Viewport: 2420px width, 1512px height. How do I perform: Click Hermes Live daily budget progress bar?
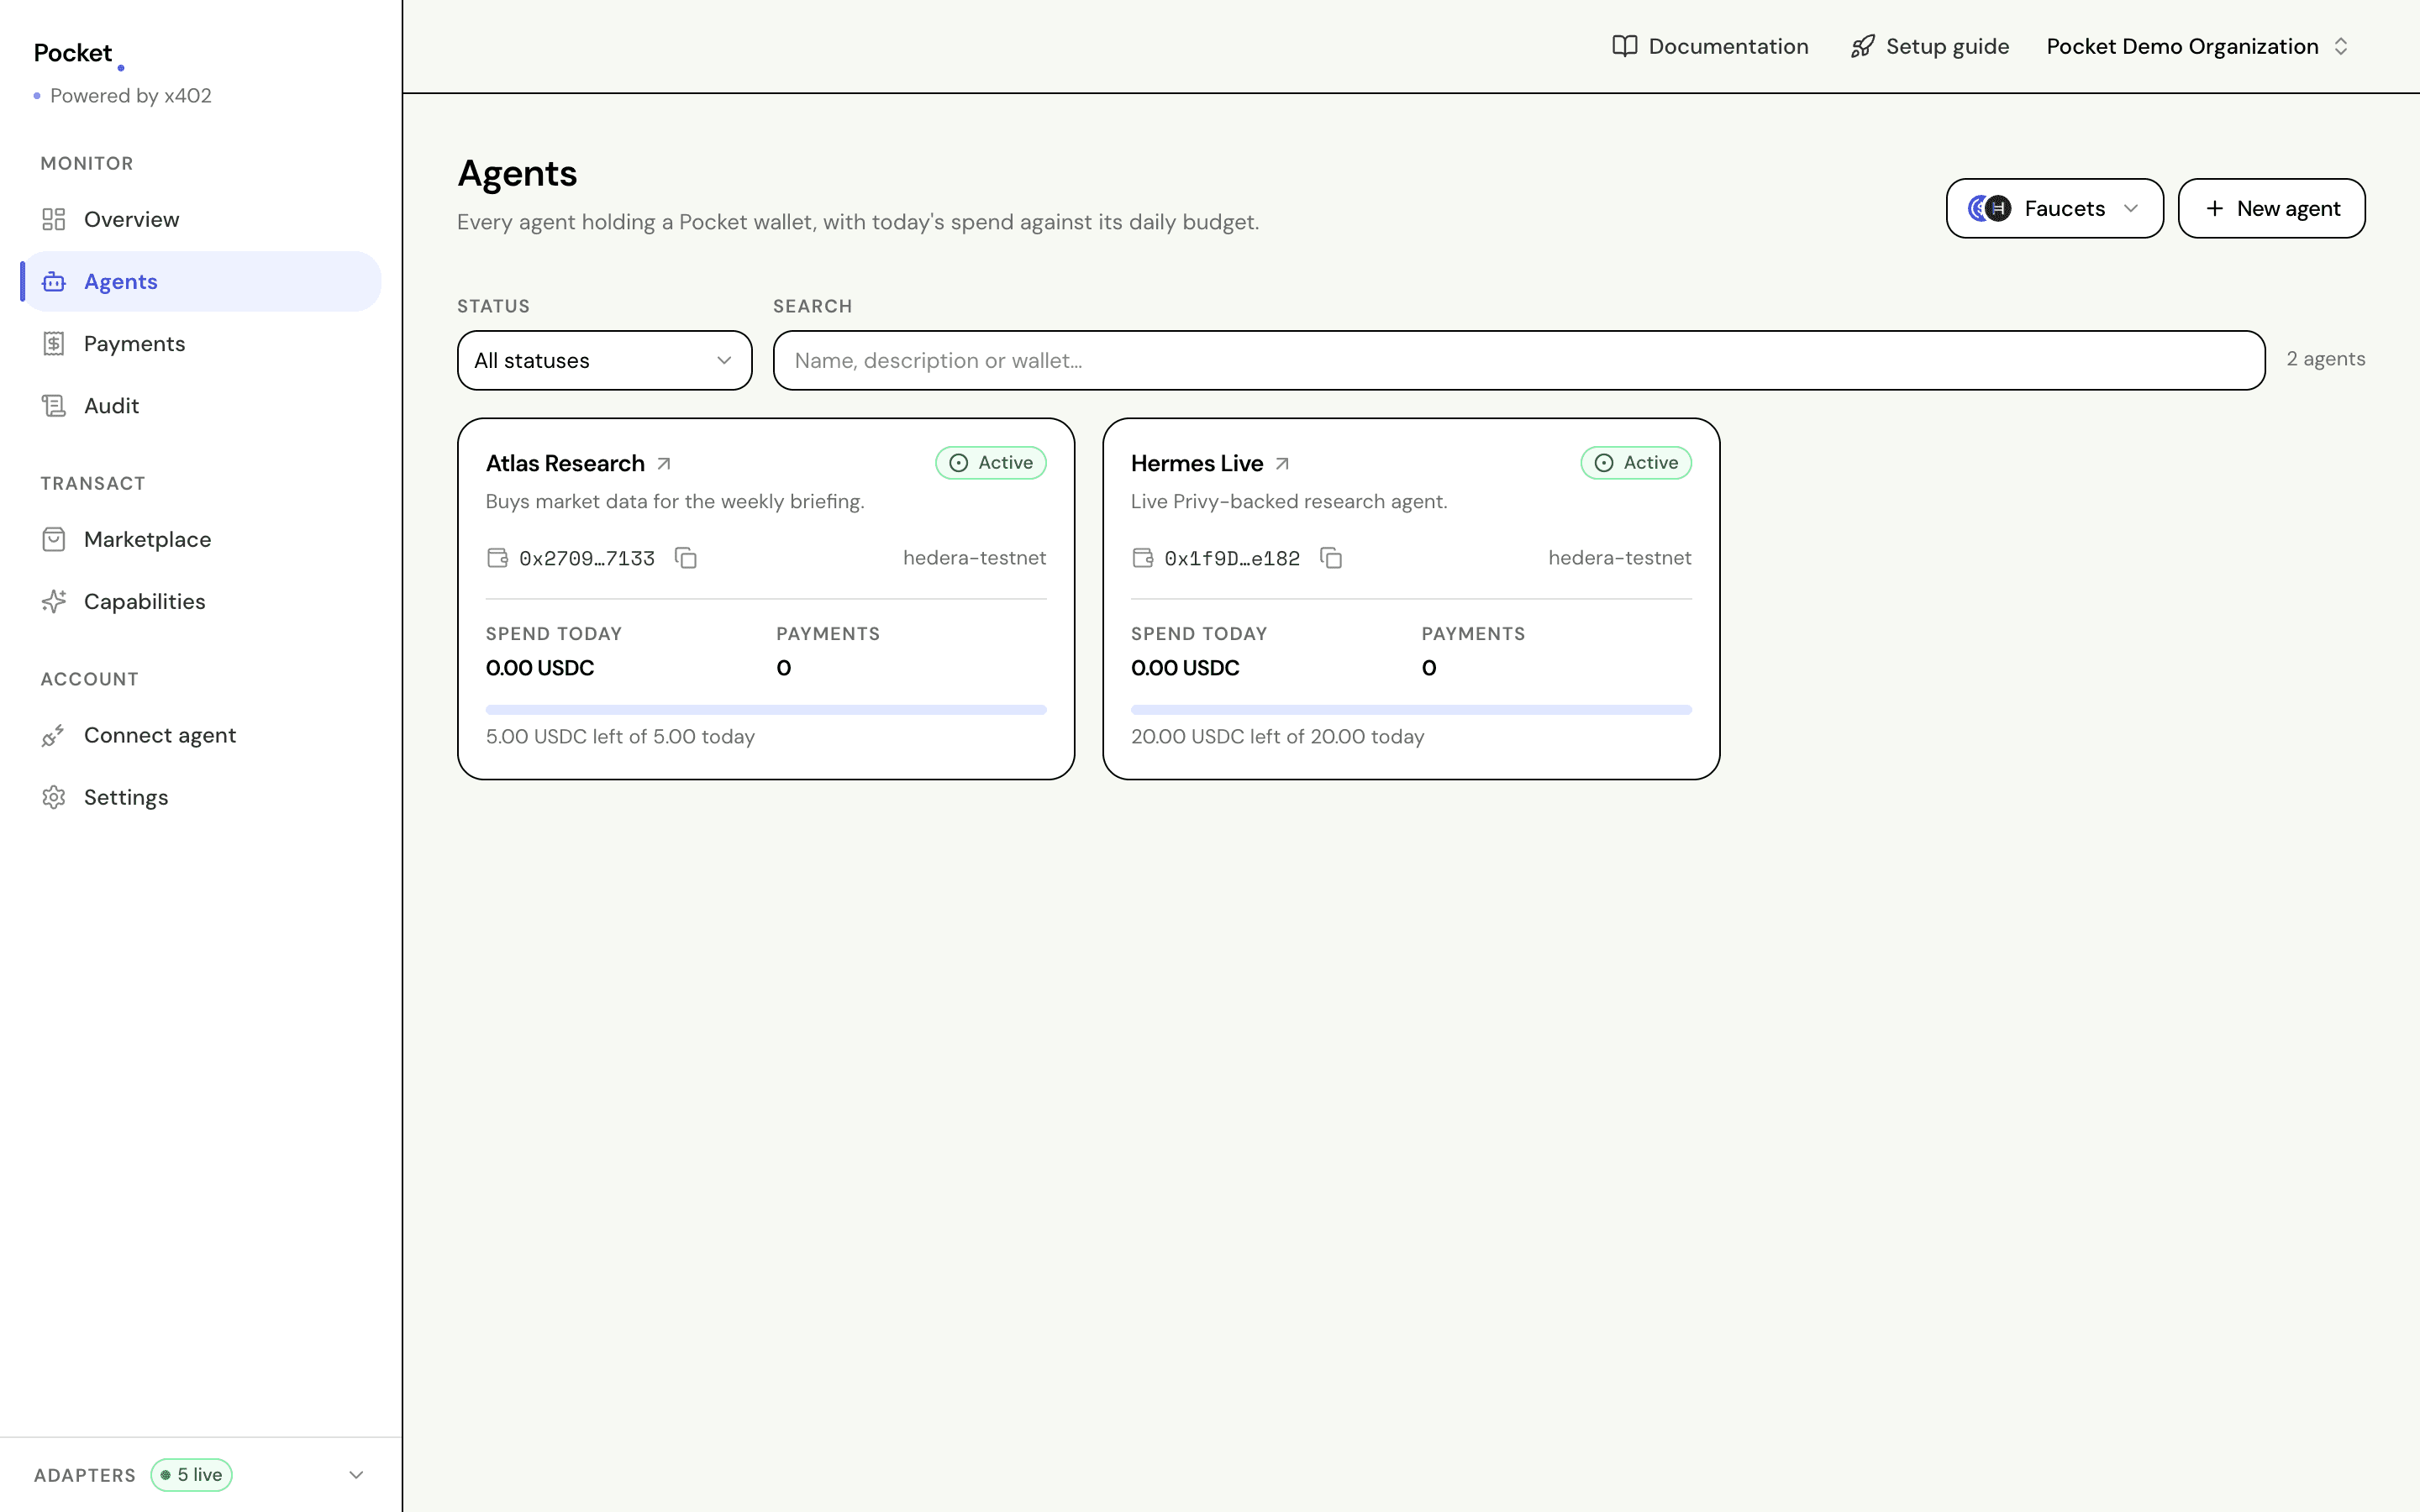click(1411, 710)
